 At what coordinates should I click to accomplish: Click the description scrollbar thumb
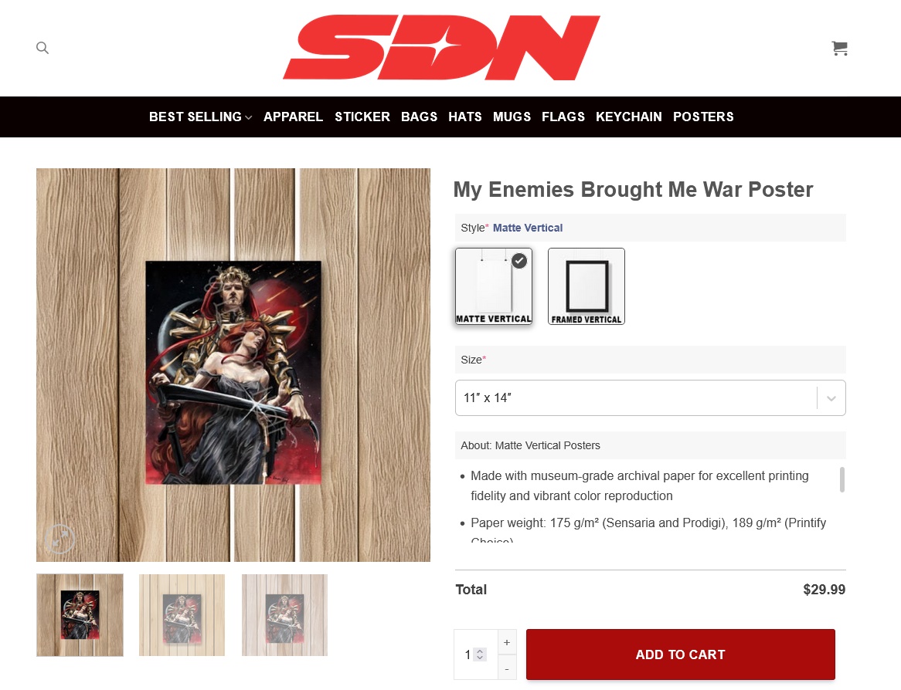click(x=841, y=479)
